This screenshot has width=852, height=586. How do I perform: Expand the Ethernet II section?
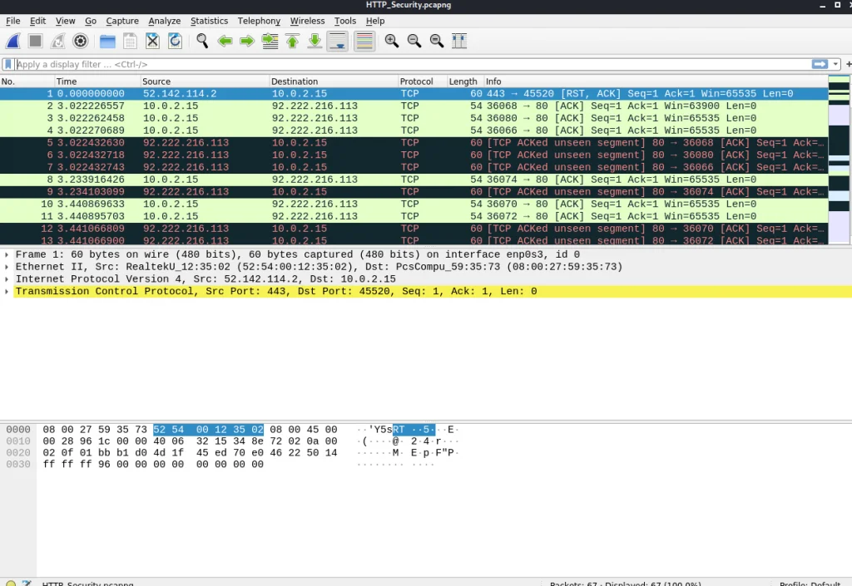click(x=7, y=268)
